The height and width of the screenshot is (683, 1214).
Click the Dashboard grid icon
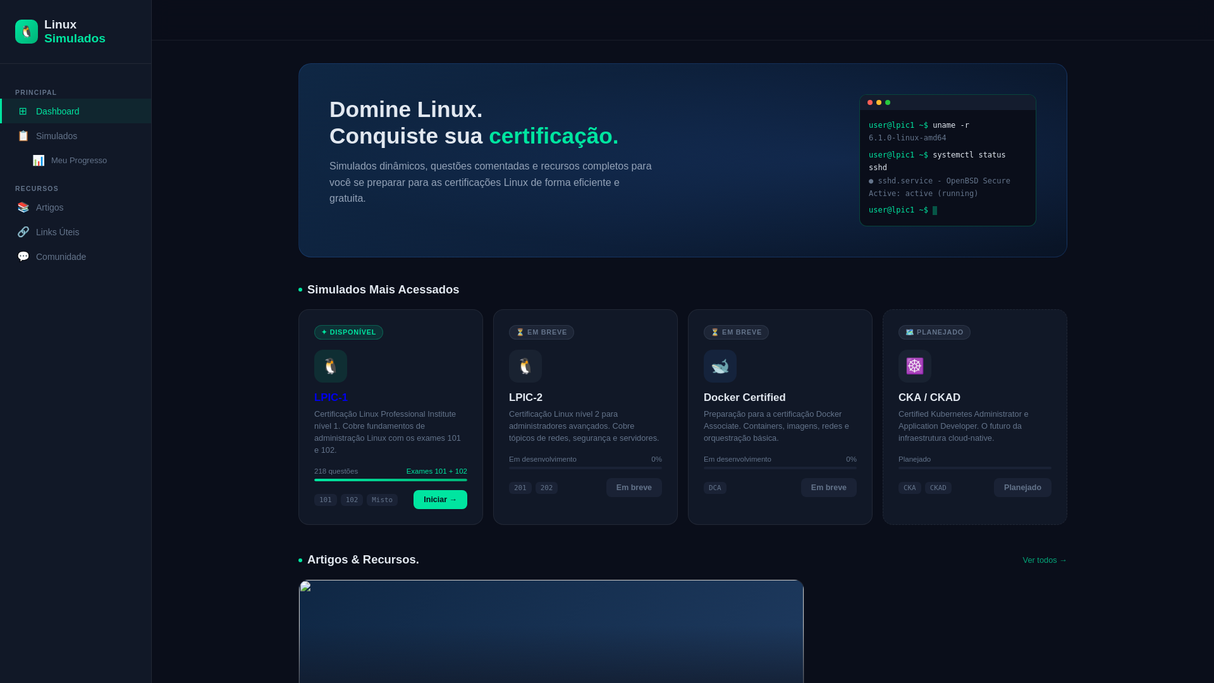click(23, 111)
